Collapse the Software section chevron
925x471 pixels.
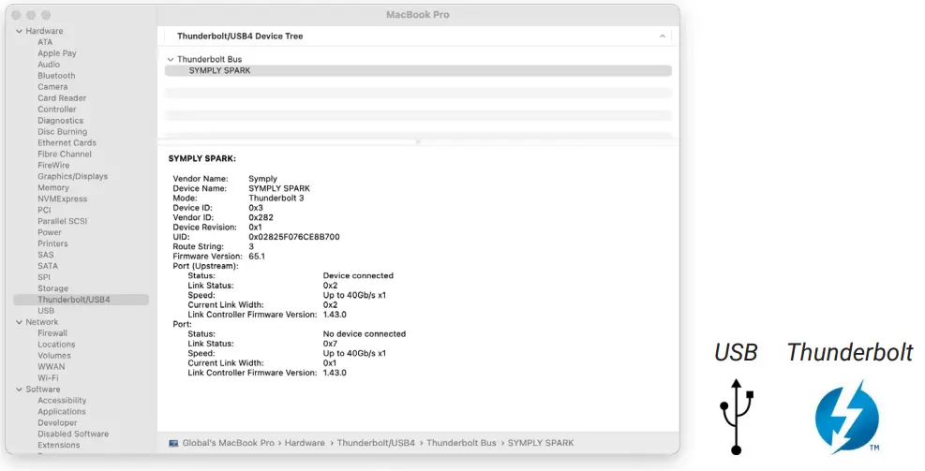tap(20, 390)
